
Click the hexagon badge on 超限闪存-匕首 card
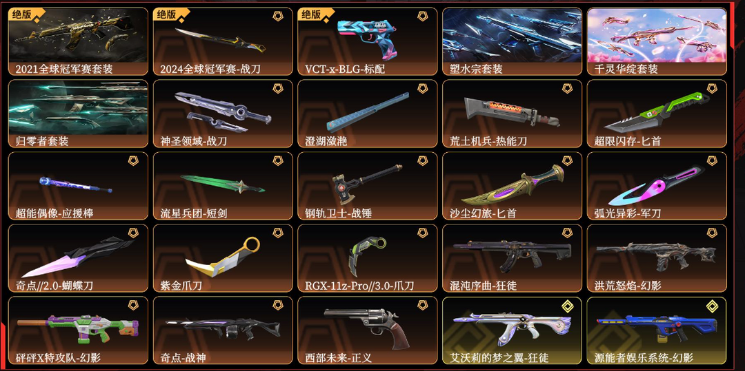(x=712, y=89)
